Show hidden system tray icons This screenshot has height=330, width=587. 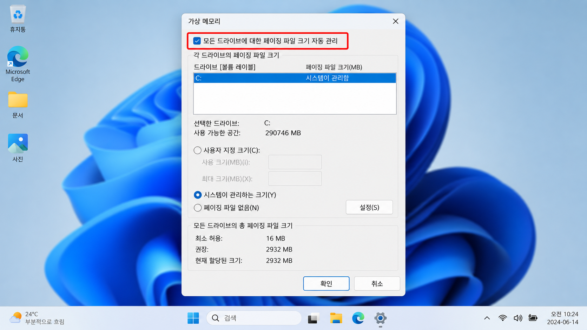click(487, 318)
